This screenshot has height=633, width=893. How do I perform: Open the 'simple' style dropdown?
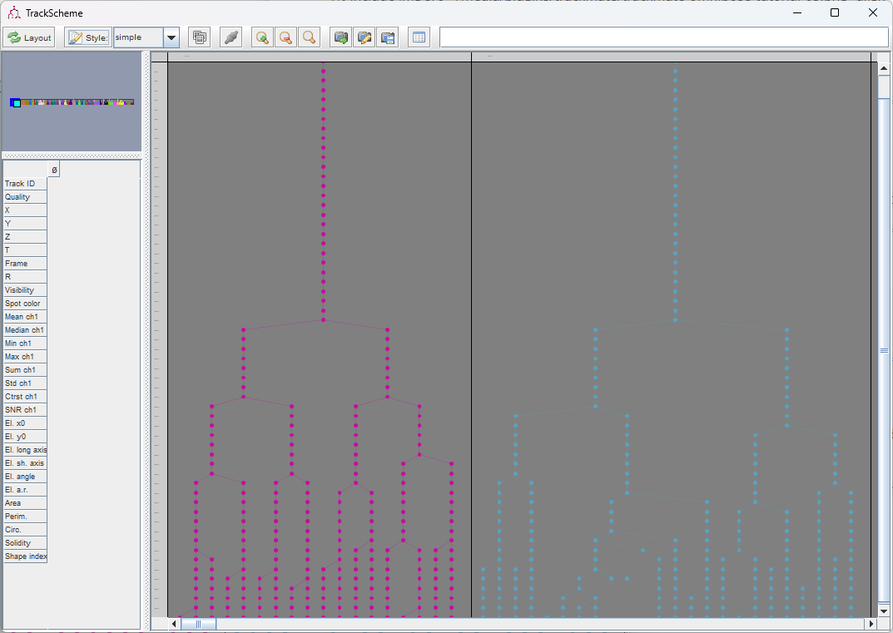171,37
